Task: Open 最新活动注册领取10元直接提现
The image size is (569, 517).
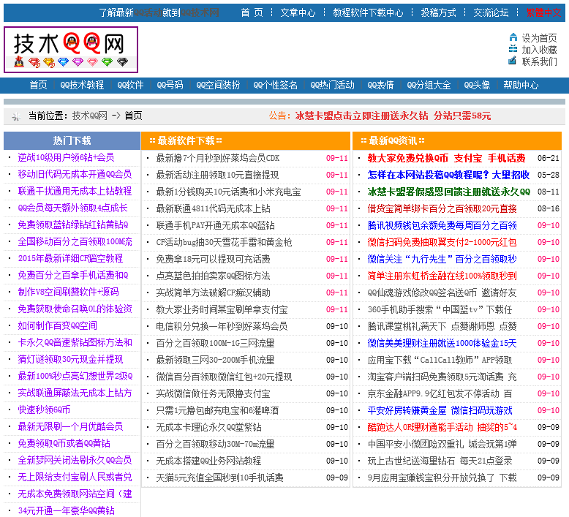Action: click(217, 175)
